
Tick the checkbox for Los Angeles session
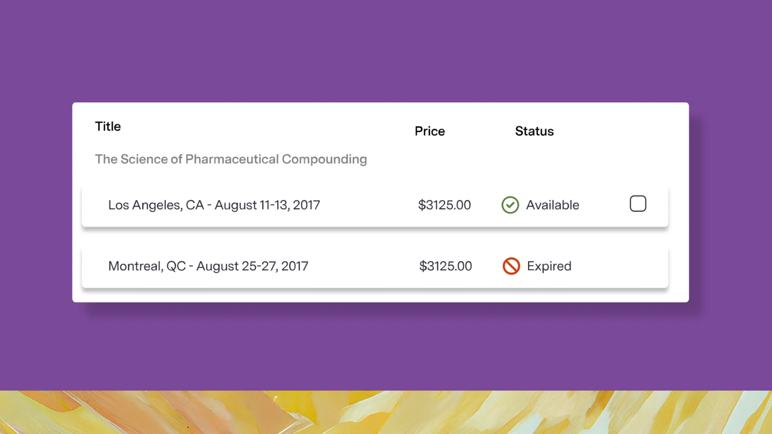(638, 204)
